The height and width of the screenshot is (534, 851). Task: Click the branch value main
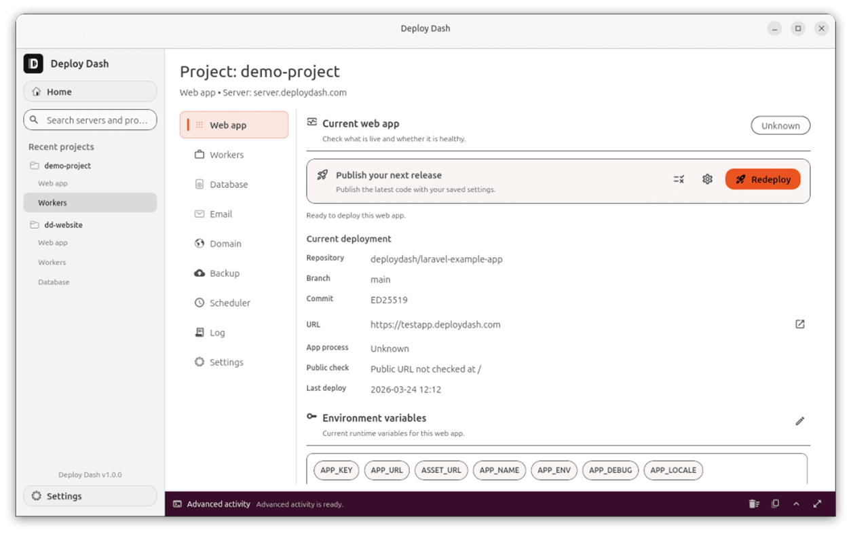click(x=380, y=280)
